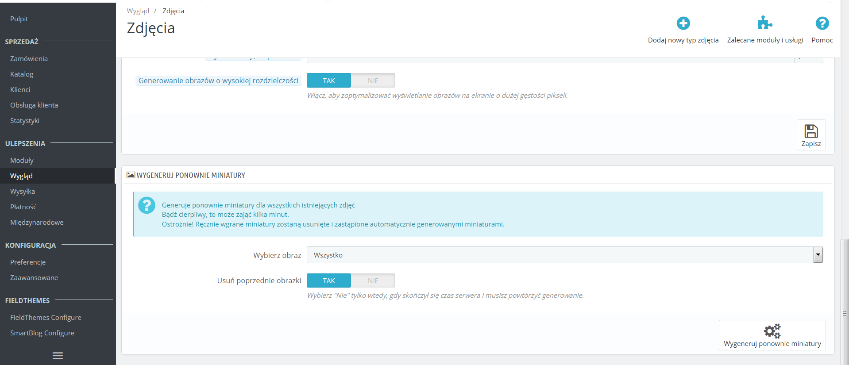Go to Wysyłka settings

coord(23,191)
